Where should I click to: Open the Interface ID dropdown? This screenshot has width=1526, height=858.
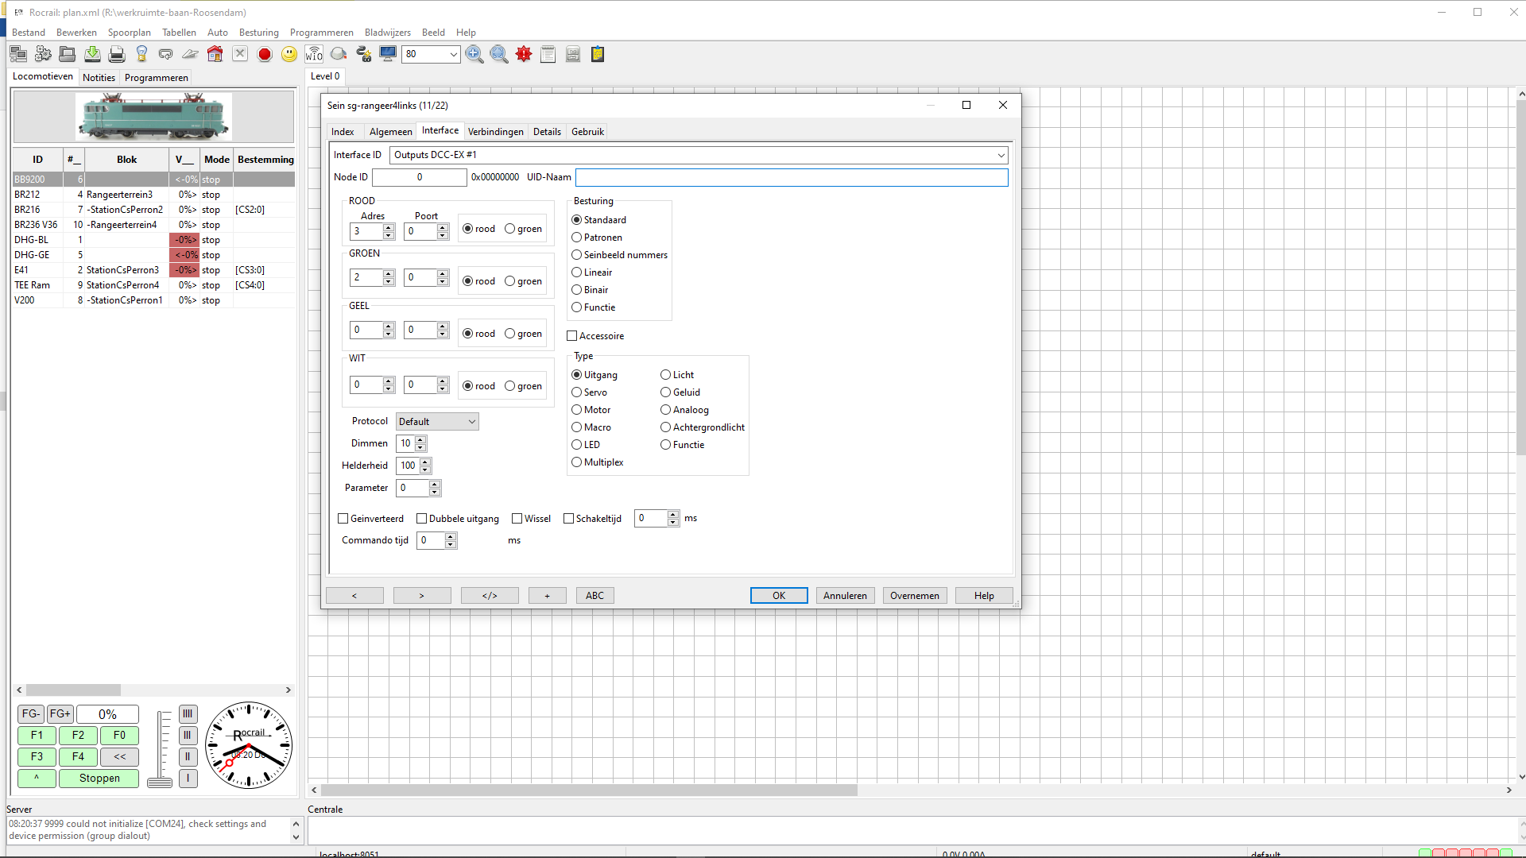1001,155
